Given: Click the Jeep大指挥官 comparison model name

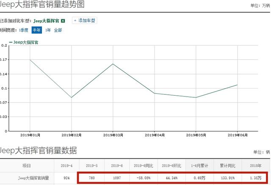Looking at the screenshot, I should (x=46, y=21).
